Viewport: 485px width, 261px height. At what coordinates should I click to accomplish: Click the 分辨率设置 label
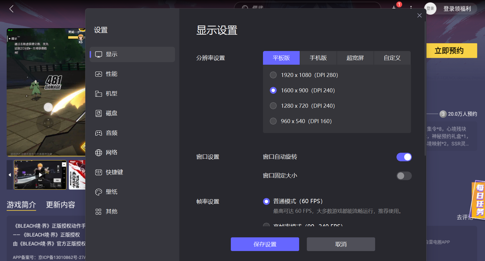[x=211, y=58]
